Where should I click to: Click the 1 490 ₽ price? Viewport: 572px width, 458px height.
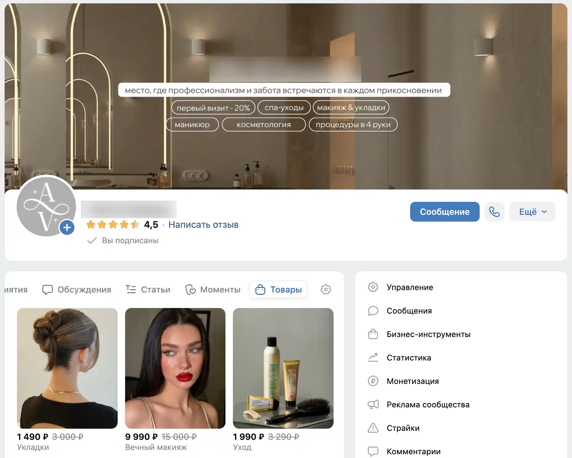point(33,437)
